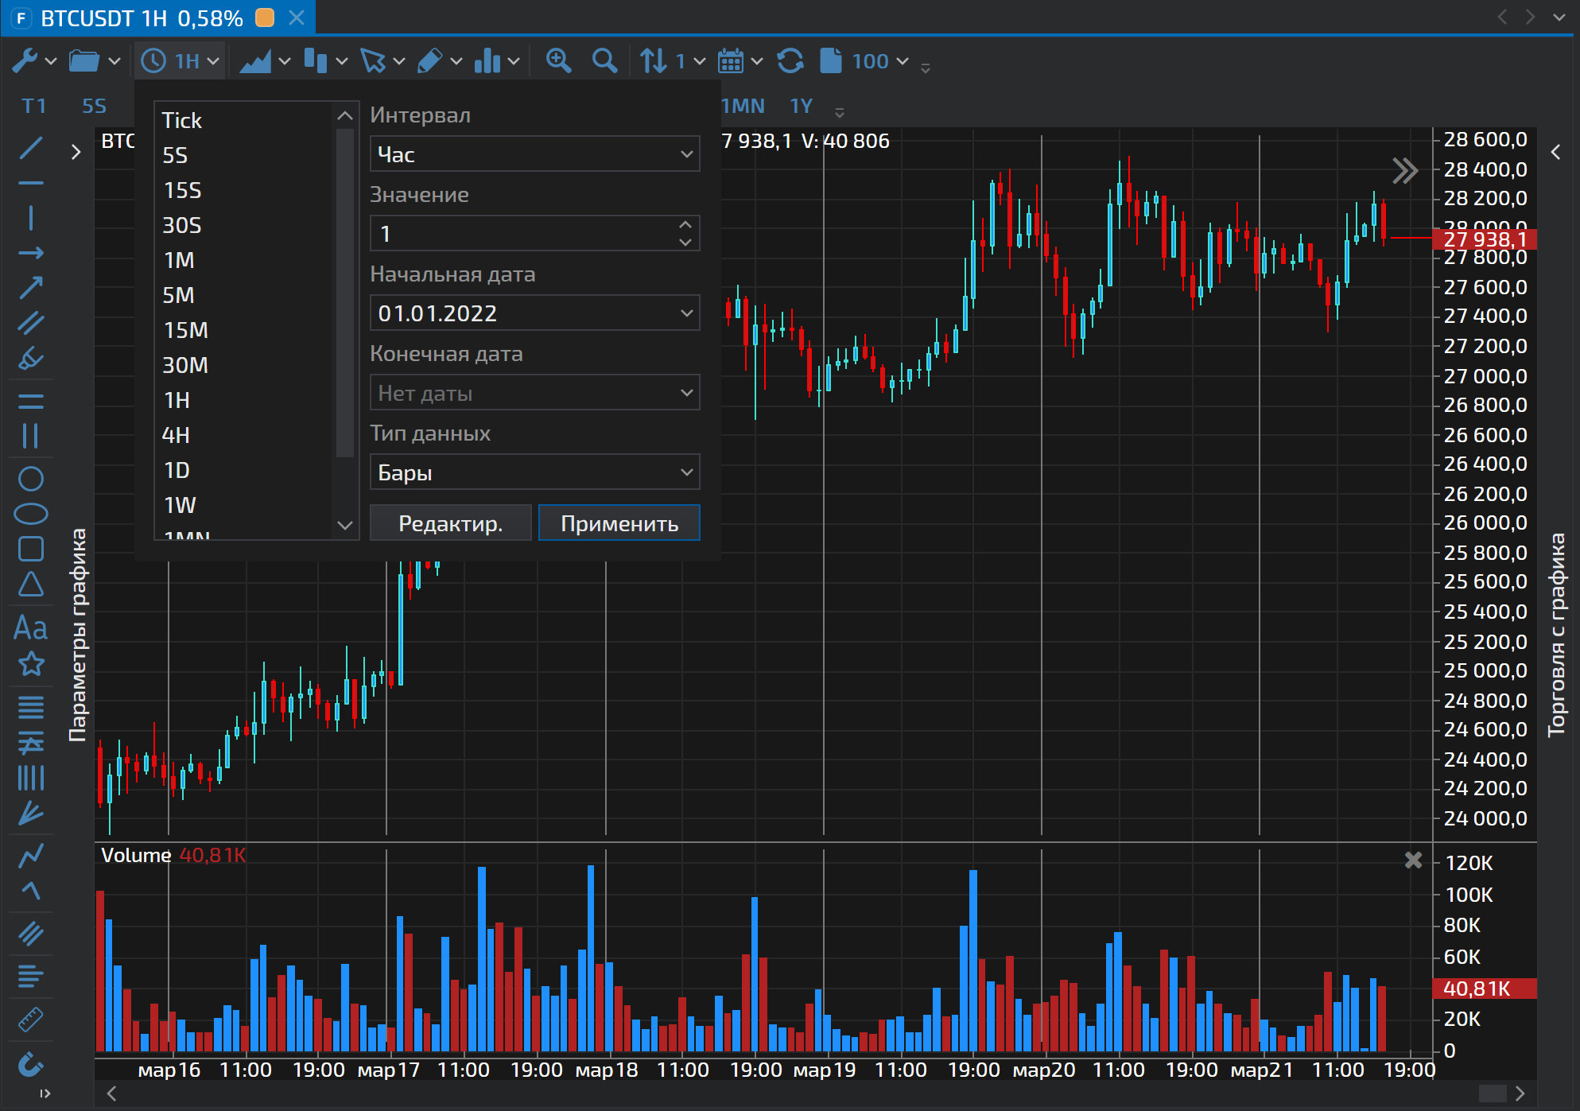Switch to the 1Y timeframe tab
1580x1111 pixels.
[801, 106]
